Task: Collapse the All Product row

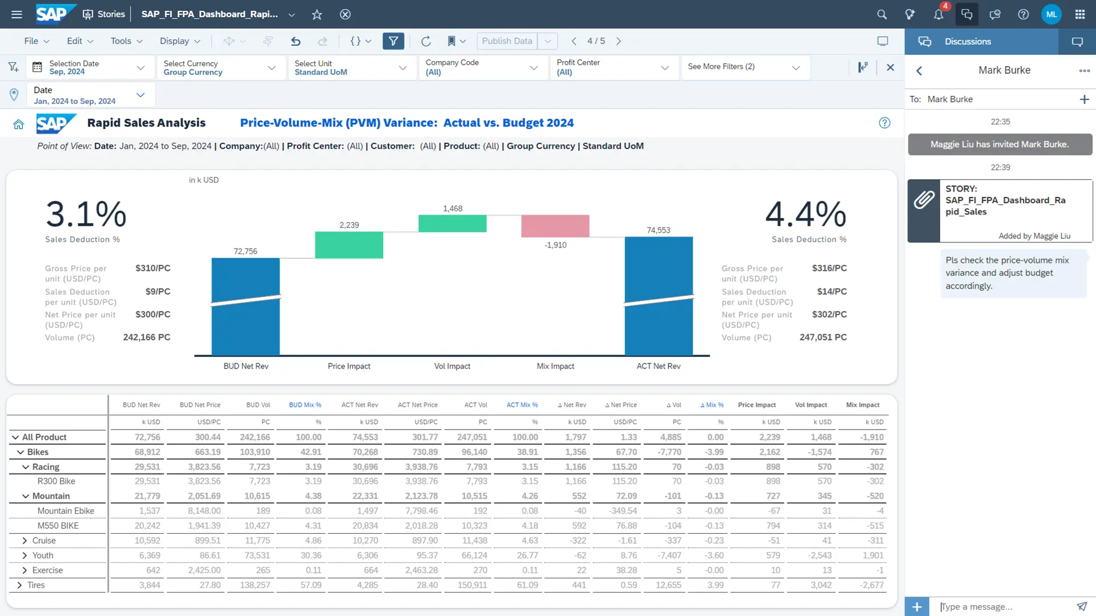Action: [x=15, y=437]
